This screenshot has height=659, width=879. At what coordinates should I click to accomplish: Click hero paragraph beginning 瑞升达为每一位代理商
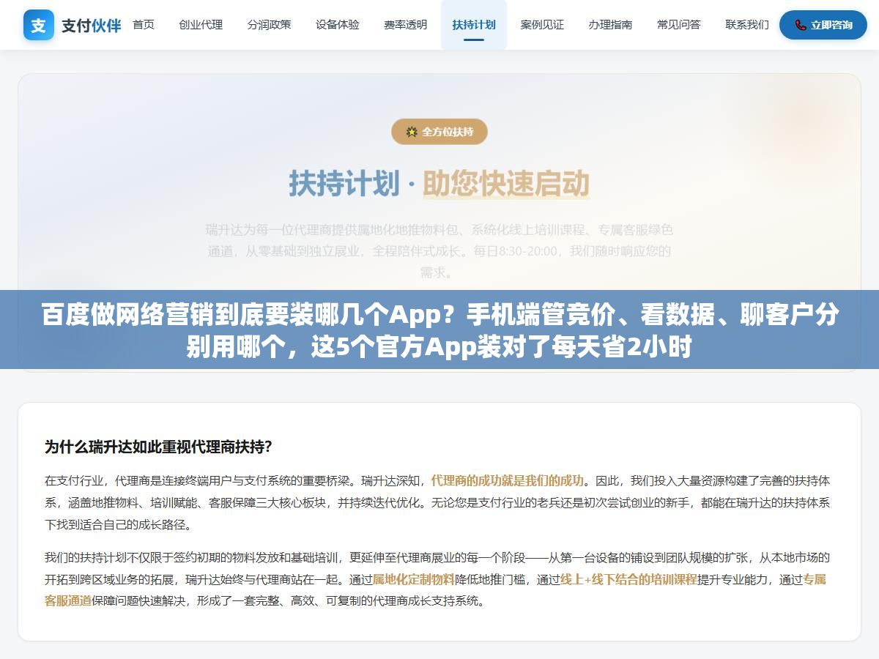(439, 251)
